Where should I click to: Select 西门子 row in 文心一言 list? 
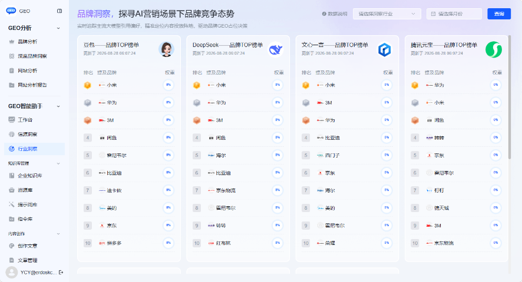click(347, 155)
